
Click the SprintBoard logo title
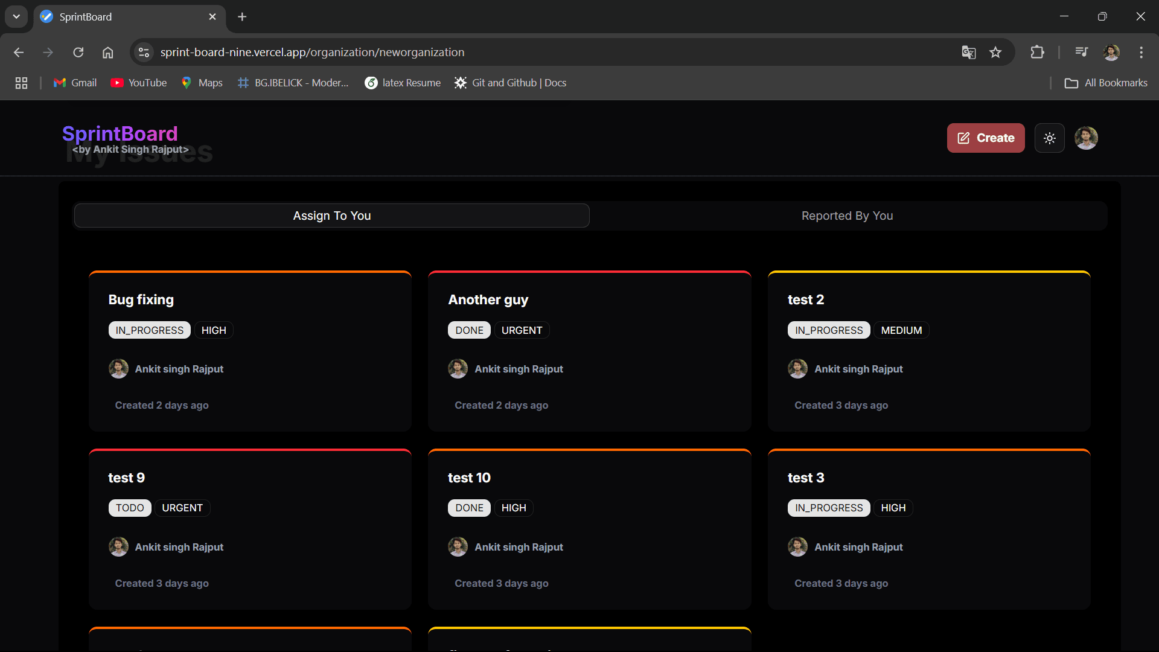(x=120, y=133)
